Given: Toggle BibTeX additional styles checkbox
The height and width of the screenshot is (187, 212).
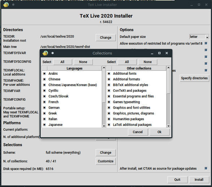Looking at the screenshot, I should (x=109, y=85).
